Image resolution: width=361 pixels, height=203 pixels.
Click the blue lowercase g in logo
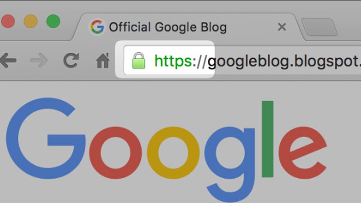[x=230, y=164]
